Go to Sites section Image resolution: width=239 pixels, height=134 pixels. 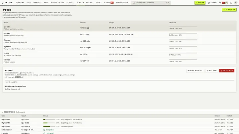[x=29, y=3]
